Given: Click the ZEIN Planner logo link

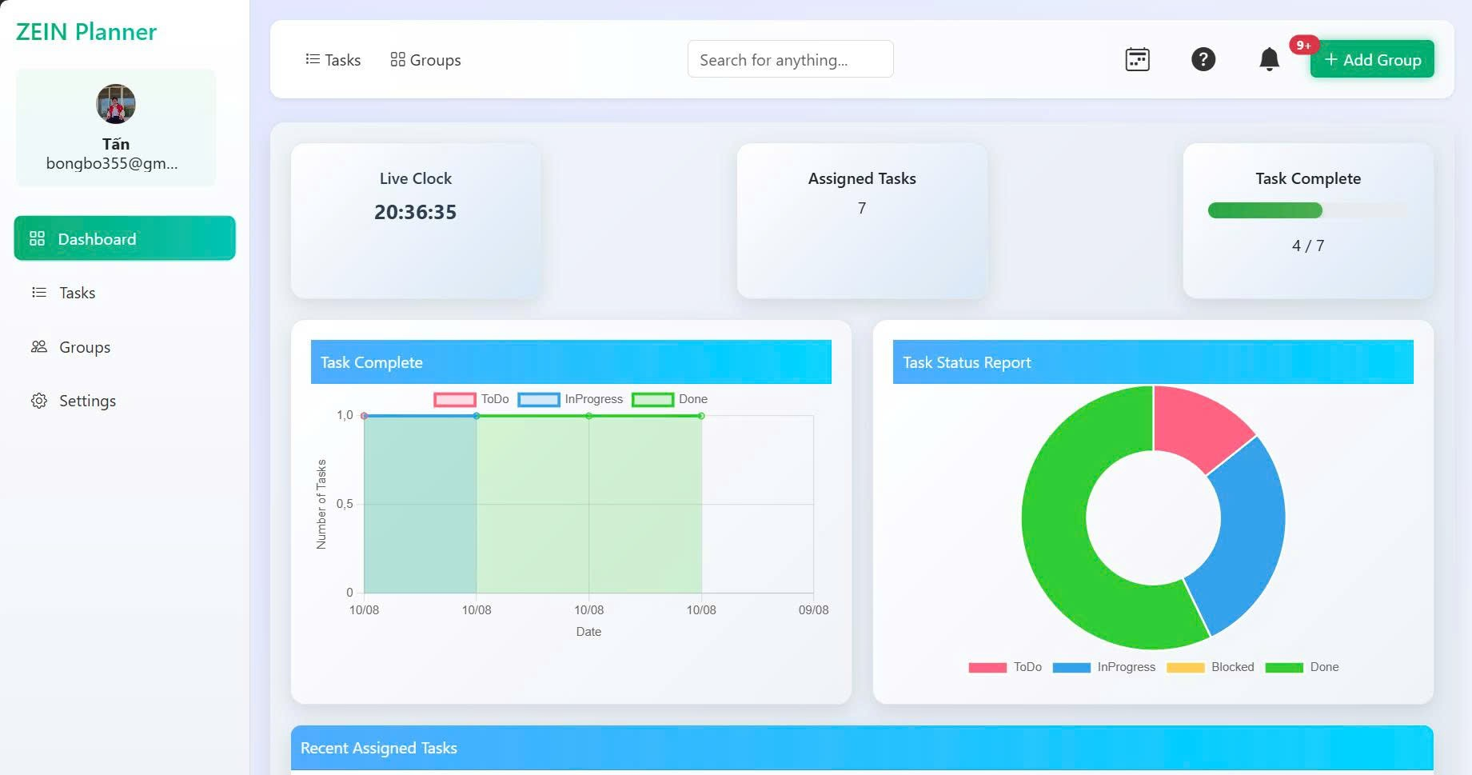Looking at the screenshot, I should click(86, 32).
